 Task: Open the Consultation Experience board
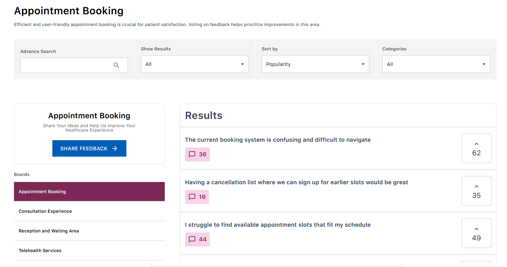coord(89,211)
